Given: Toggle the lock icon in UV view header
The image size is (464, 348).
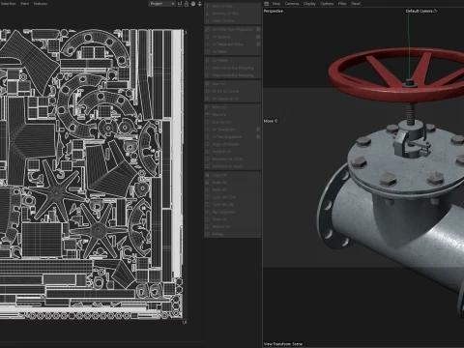Looking at the screenshot, I should 187,4.
